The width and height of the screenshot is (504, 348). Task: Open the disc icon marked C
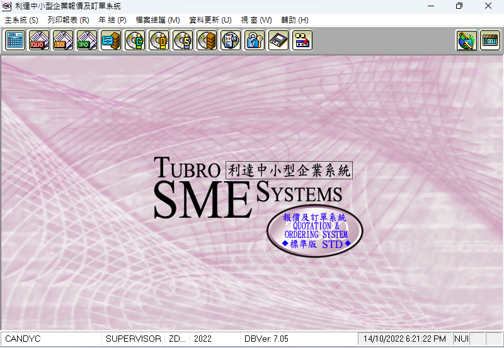[x=135, y=40]
